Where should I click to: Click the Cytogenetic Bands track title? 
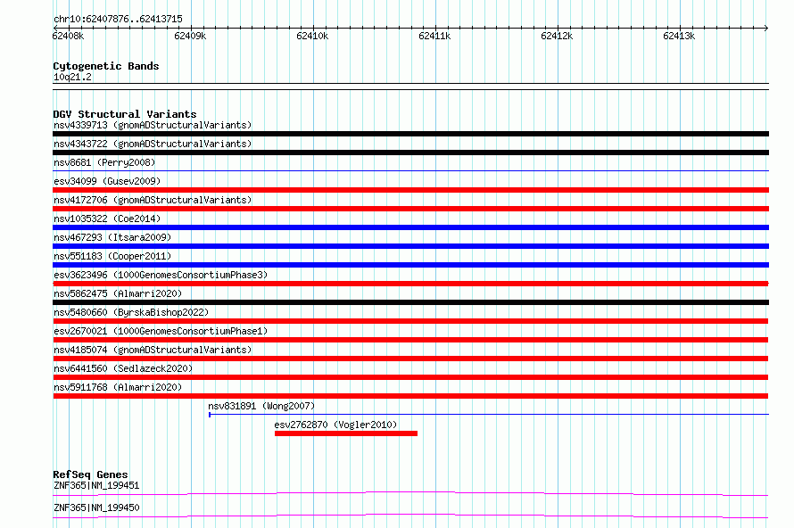[106, 66]
